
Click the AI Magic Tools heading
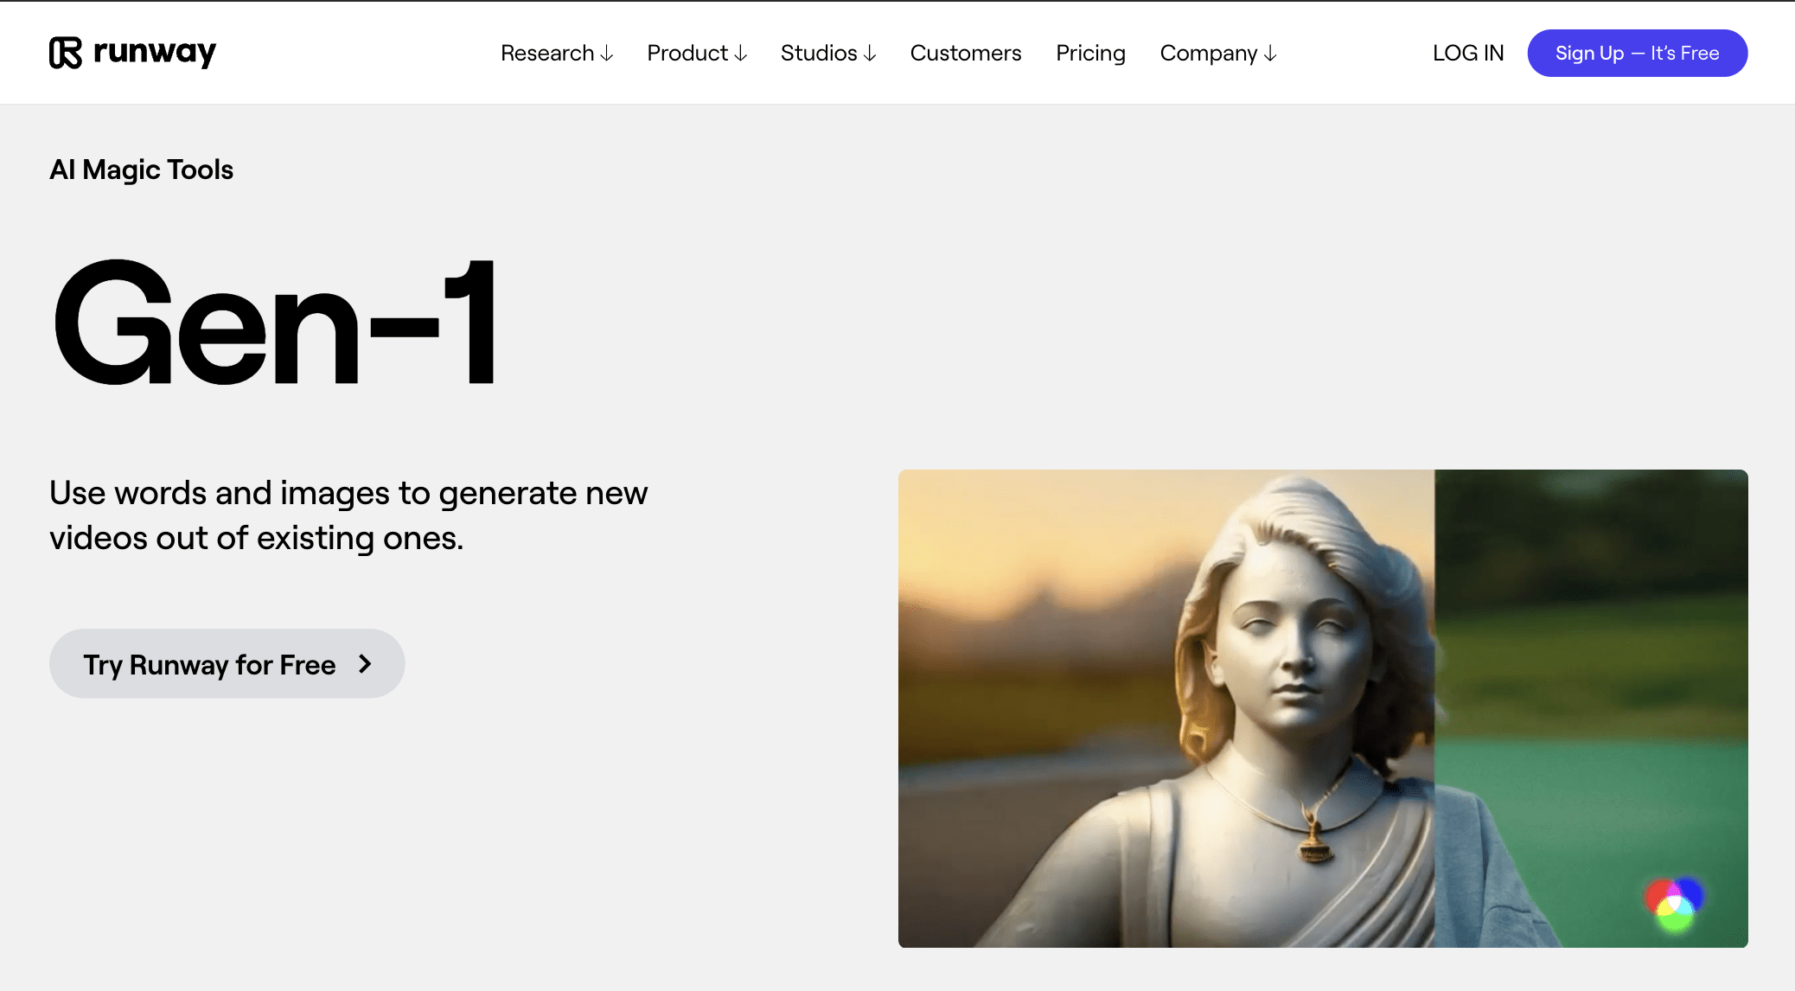[x=141, y=169]
